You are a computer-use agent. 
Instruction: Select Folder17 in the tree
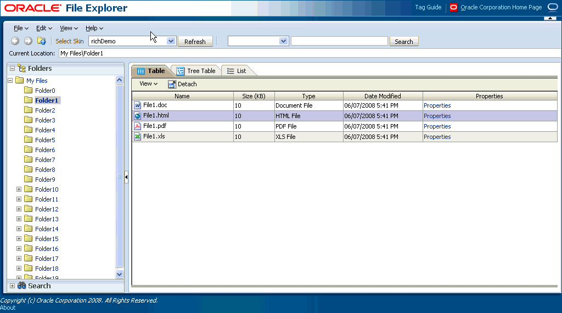[47, 259]
